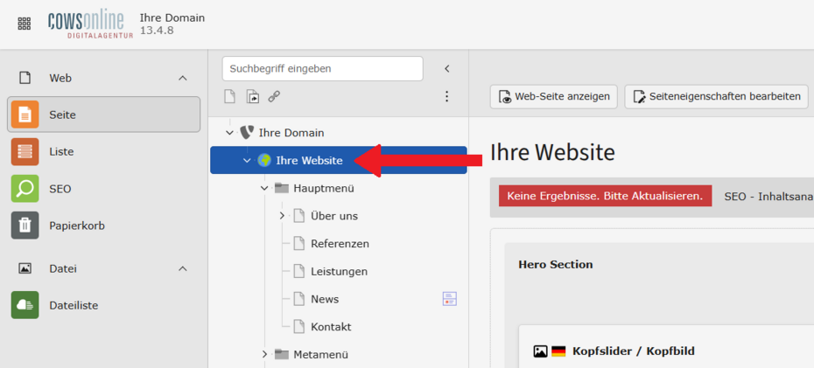814x368 pixels.
Task: Click Seiteneigenschaften bearbeiten button
Action: click(716, 97)
